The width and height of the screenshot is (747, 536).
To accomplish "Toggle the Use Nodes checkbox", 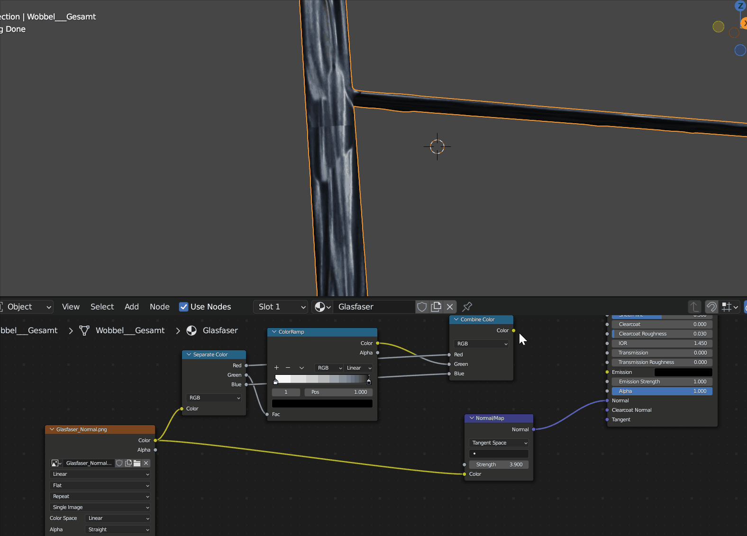I will tap(183, 307).
